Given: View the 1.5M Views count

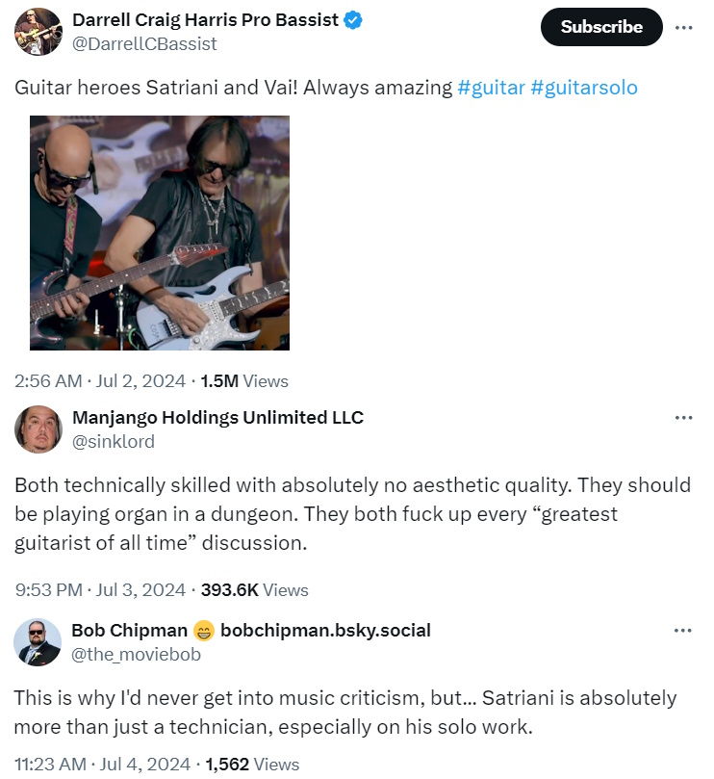Looking at the screenshot, I should point(244,380).
